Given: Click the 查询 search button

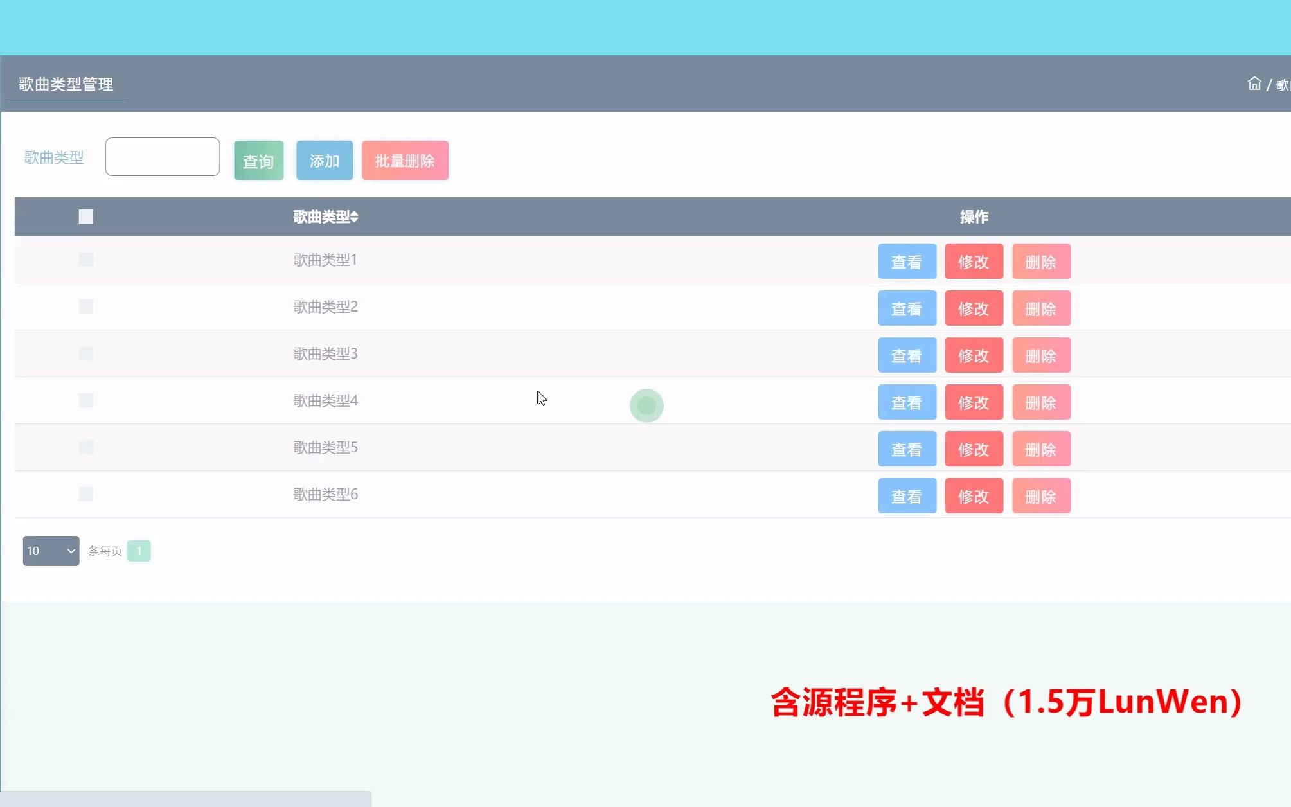Looking at the screenshot, I should coord(258,161).
